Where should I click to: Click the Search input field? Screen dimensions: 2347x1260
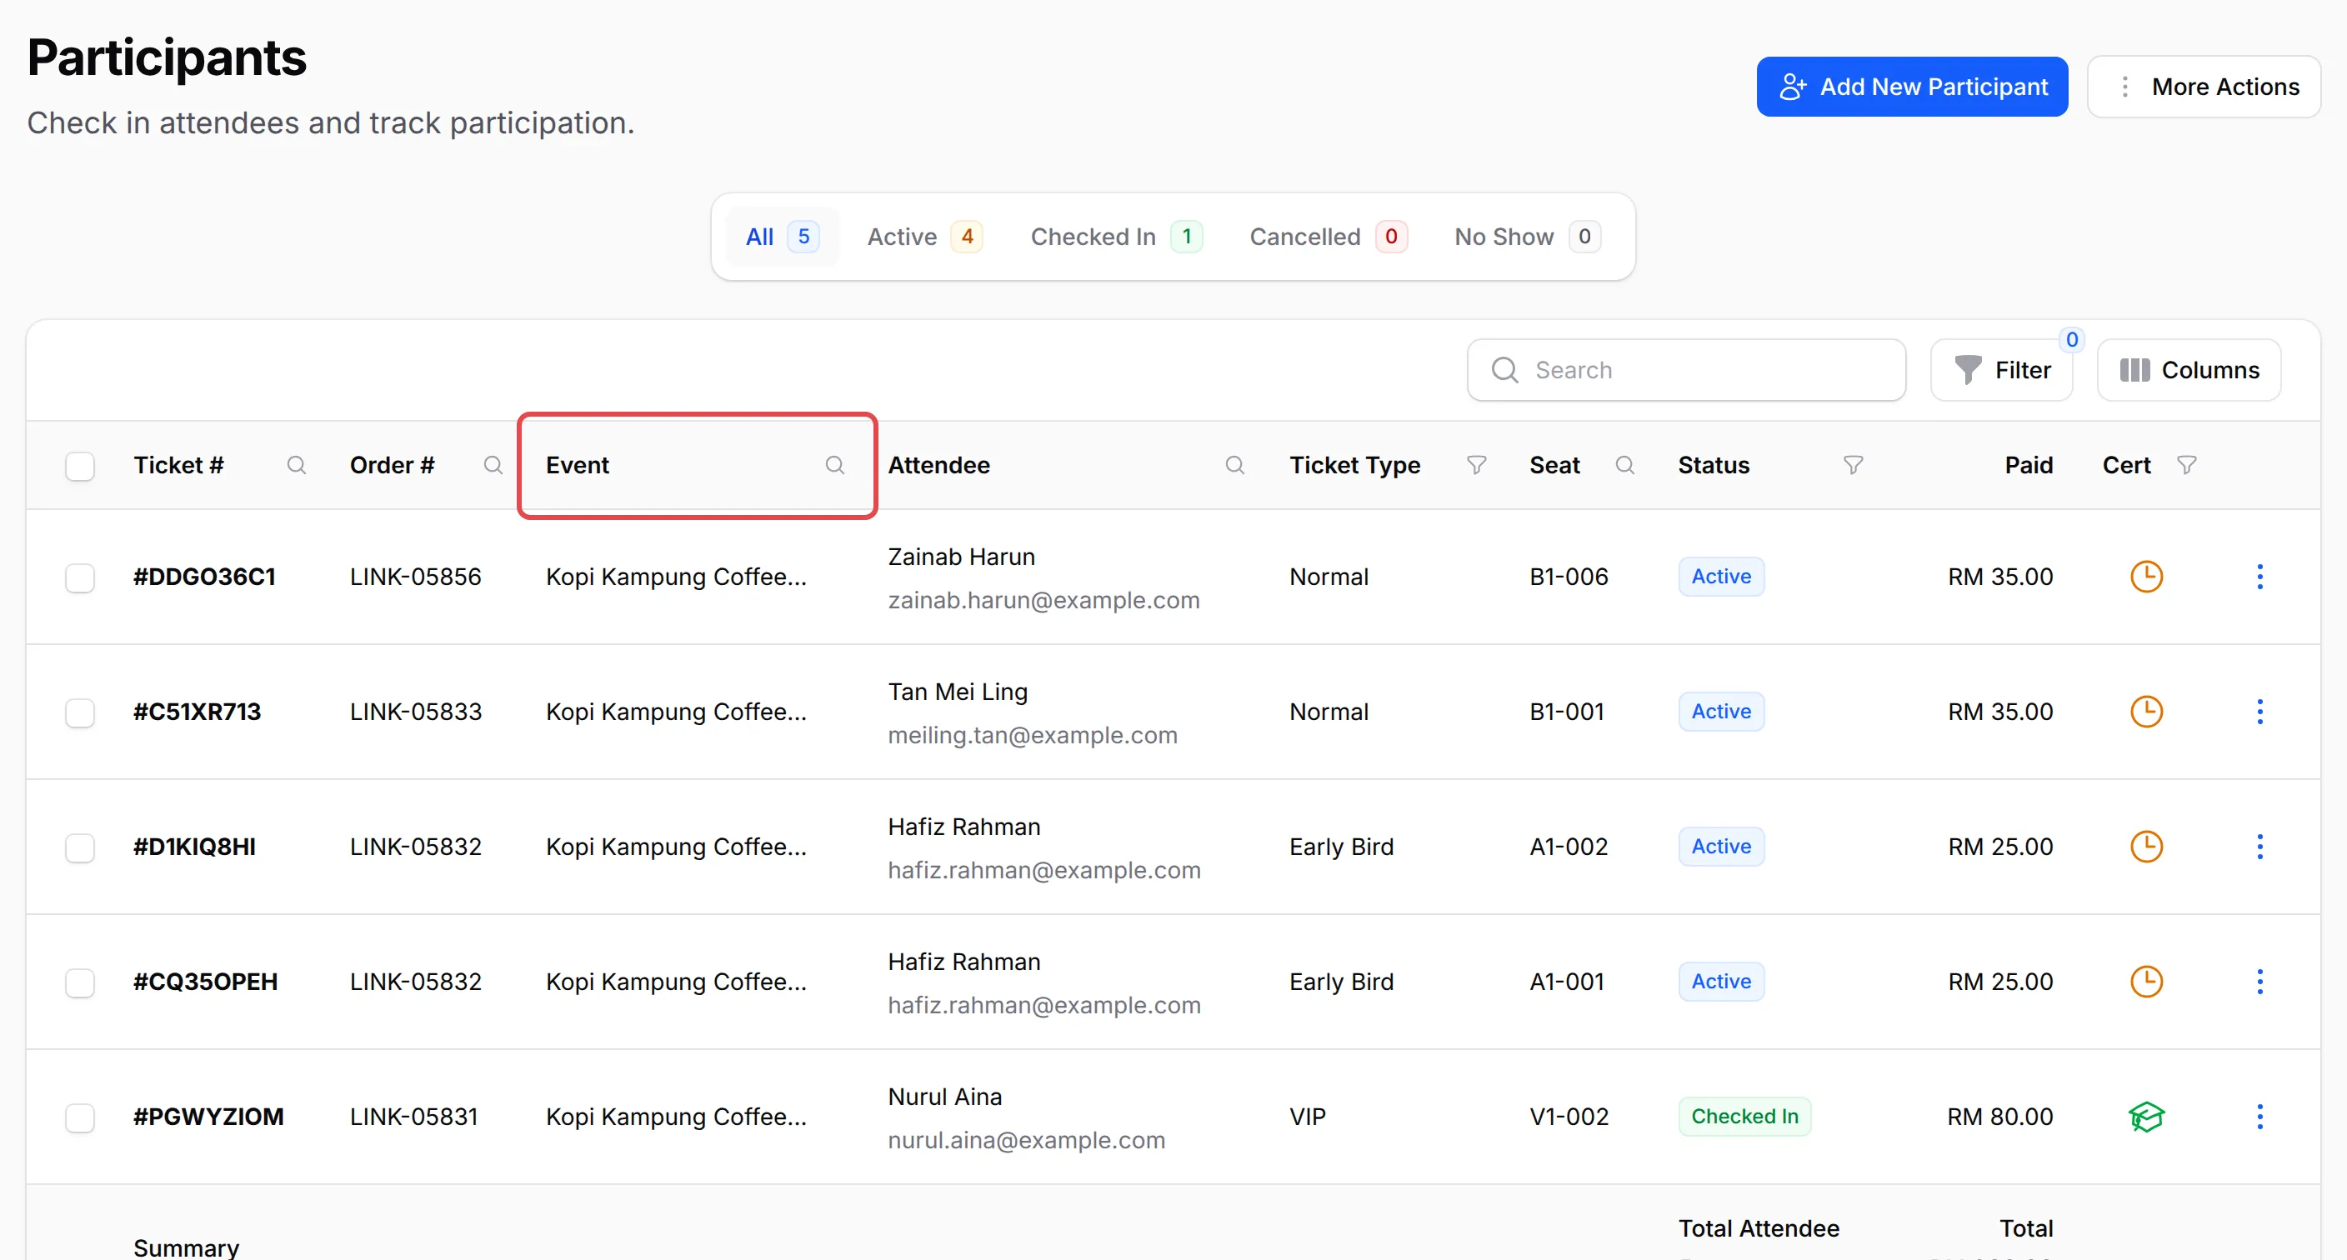click(x=1685, y=370)
